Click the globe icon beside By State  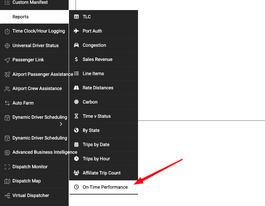(76, 130)
